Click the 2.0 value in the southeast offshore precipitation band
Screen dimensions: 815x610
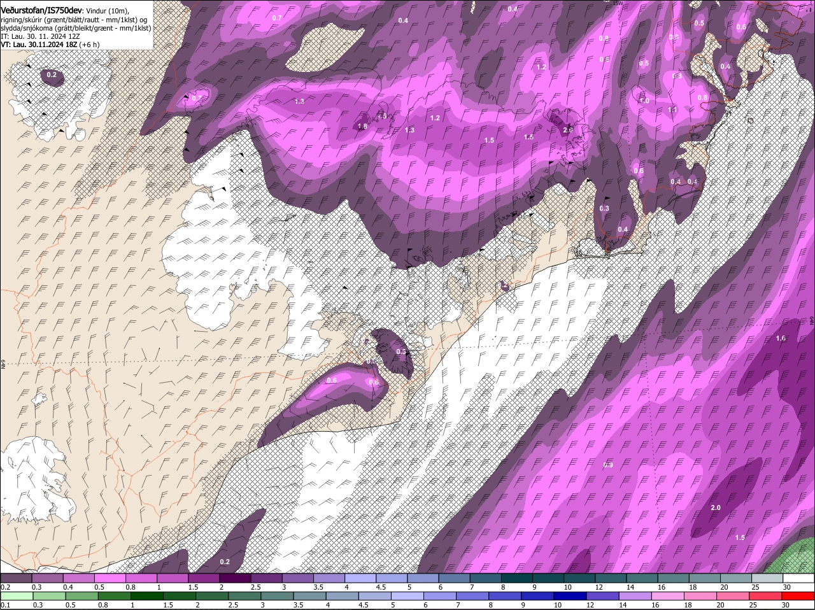716,507
